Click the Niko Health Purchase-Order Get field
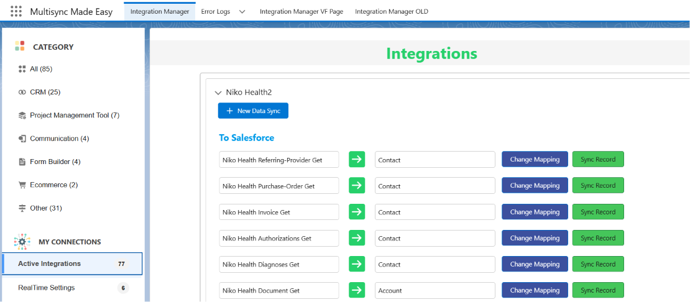Screen dimensions: 690x302 [279, 186]
